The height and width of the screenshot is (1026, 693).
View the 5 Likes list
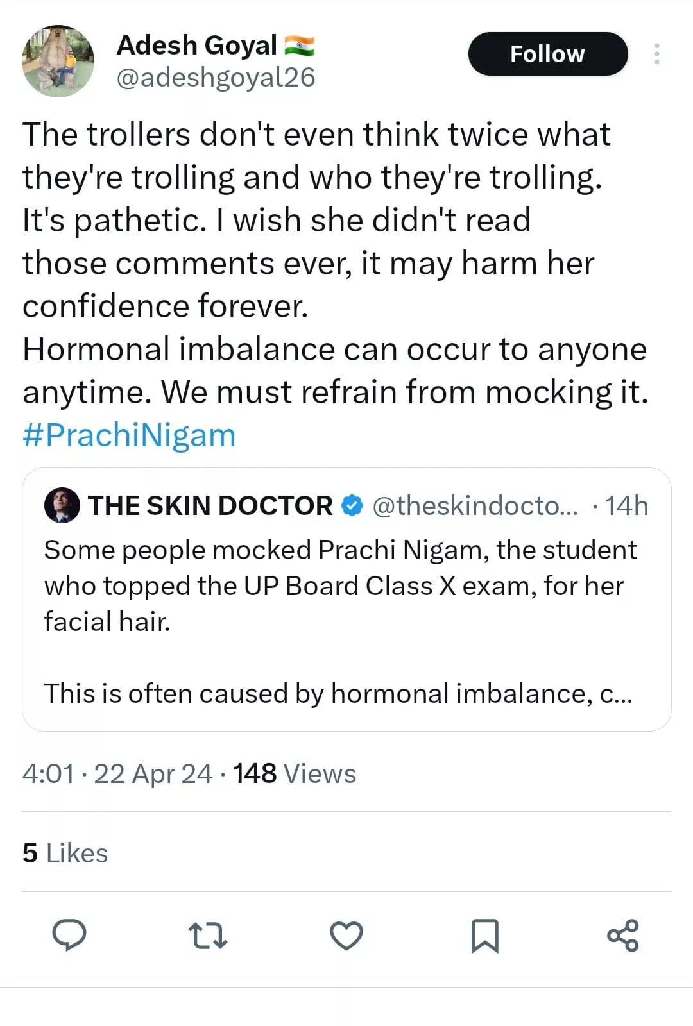pyautogui.click(x=65, y=853)
